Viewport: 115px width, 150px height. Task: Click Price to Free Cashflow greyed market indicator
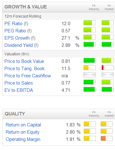tap(107, 75)
